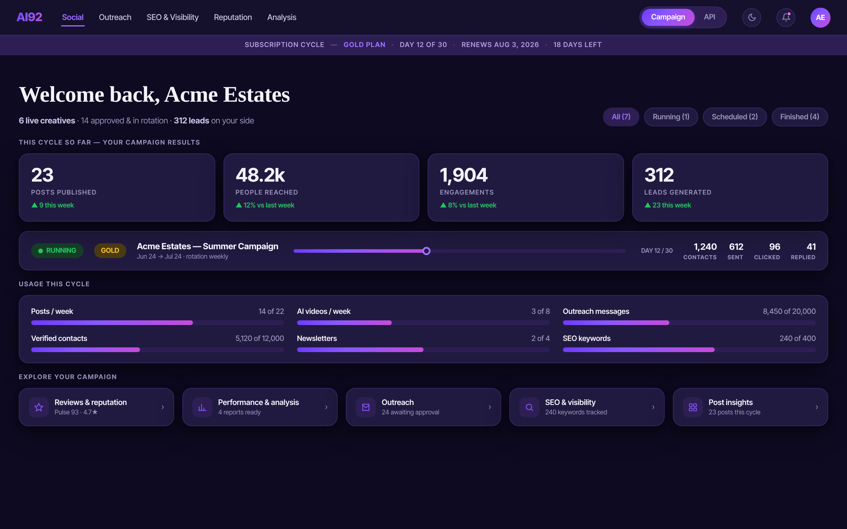Select the Scheduled (2) filter button

coord(735,117)
